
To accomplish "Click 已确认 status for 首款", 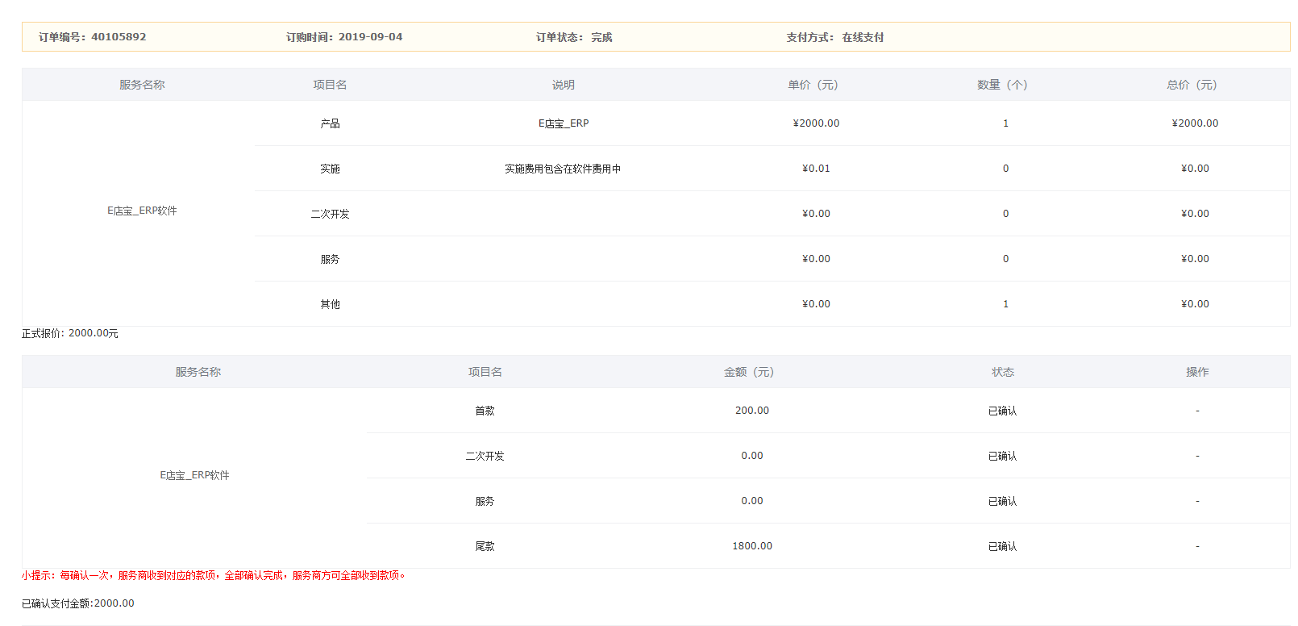I will [x=1003, y=411].
